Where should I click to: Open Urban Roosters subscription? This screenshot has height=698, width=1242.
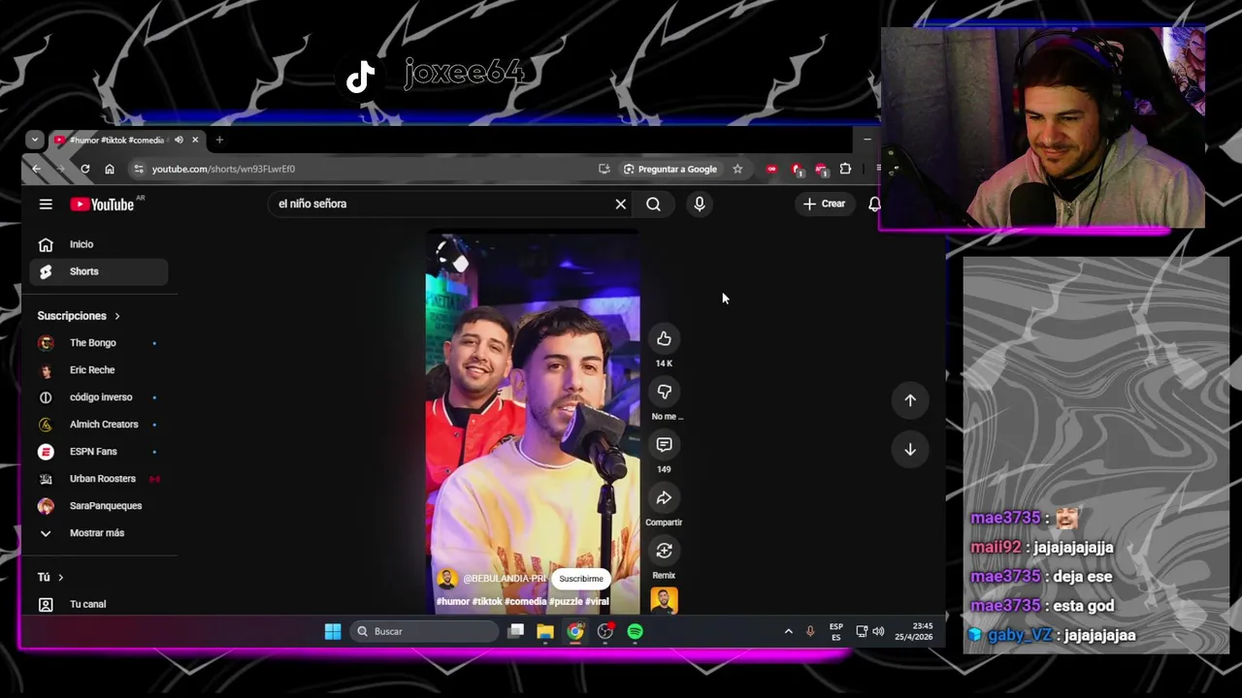click(99, 479)
